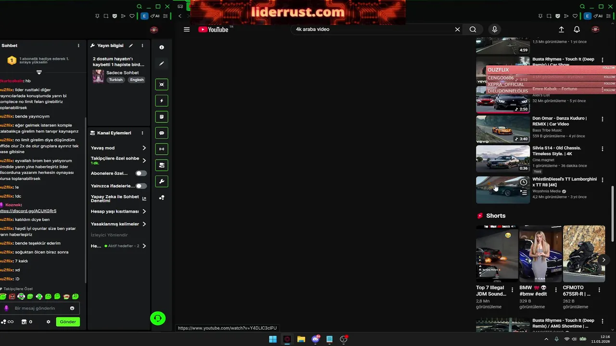Image resolution: width=616 pixels, height=346 pixels.
Task: Click the note page icon in Kick sidebar
Action: pyautogui.click(x=162, y=117)
